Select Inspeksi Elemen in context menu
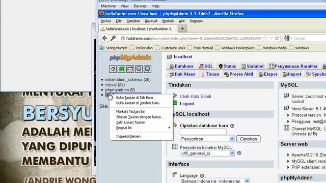The width and height of the screenshot is (326, 183). point(141,136)
